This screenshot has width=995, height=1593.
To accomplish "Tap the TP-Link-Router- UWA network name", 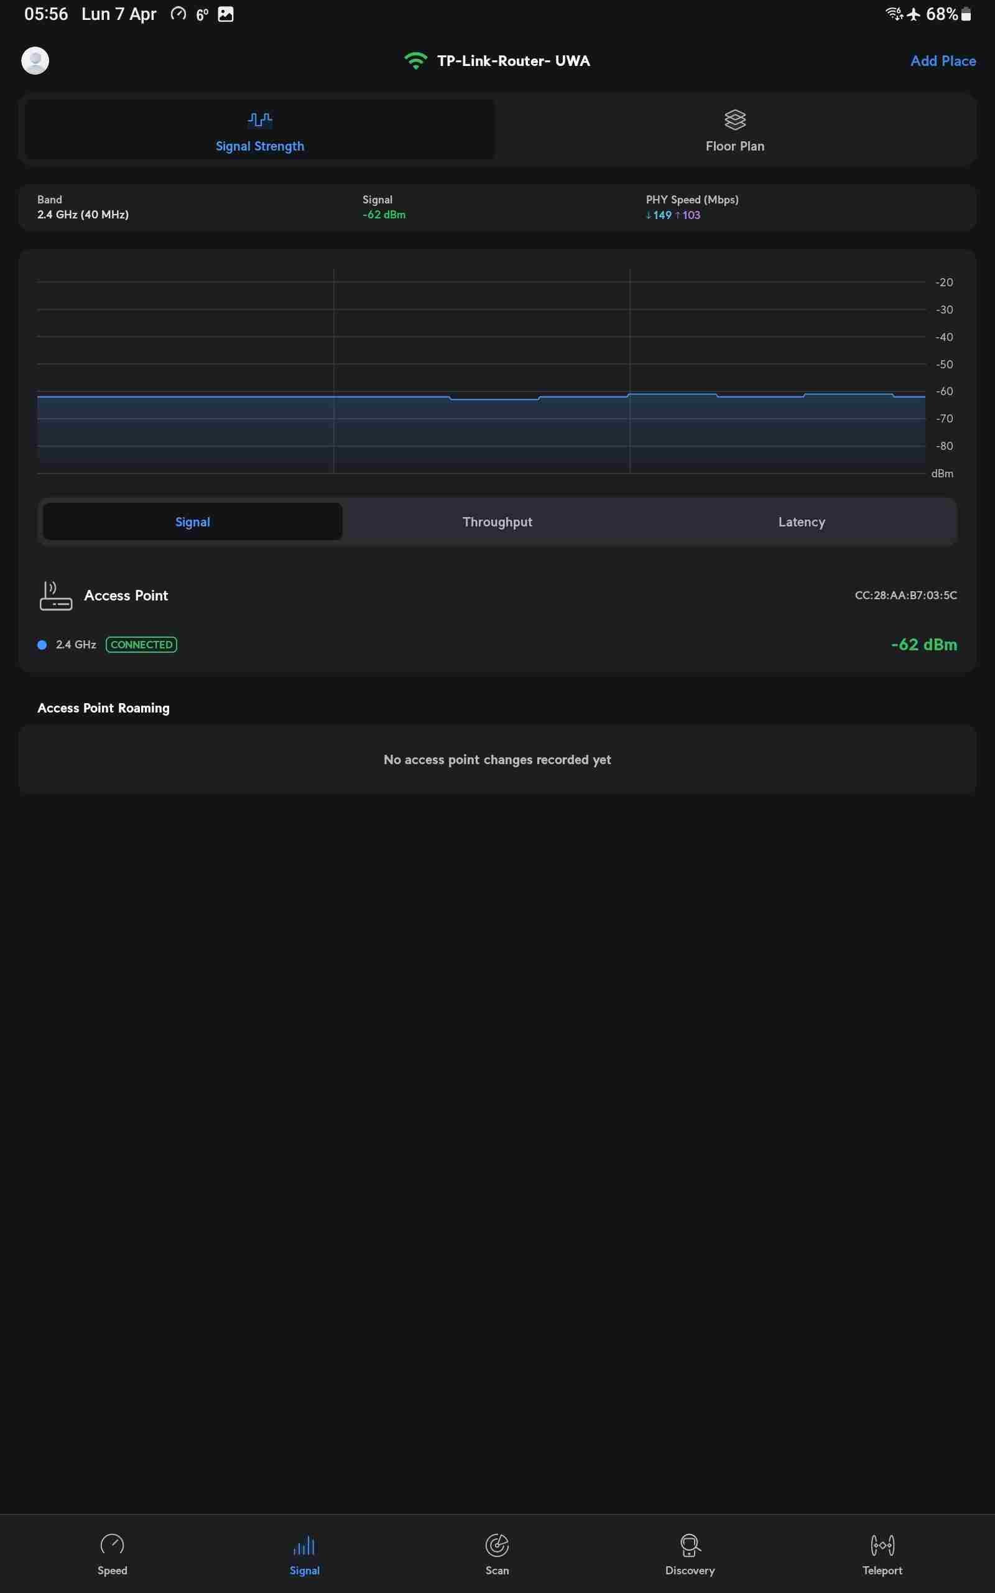I will [x=513, y=60].
